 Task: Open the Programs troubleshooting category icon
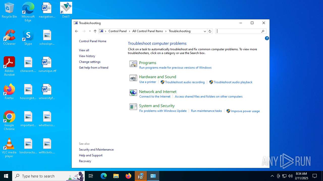point(133,64)
